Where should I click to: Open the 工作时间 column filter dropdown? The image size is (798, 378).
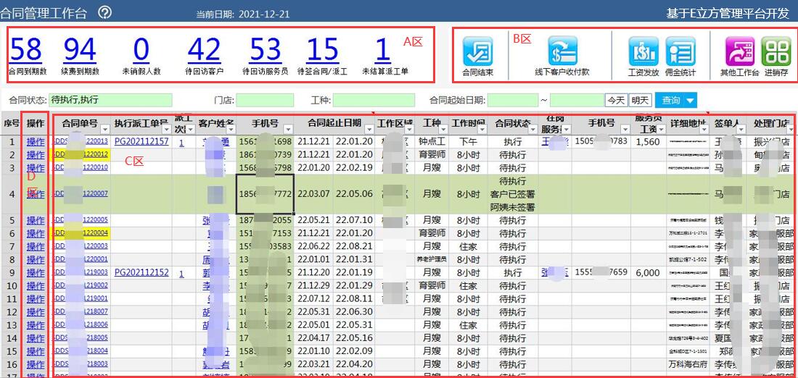coord(482,129)
